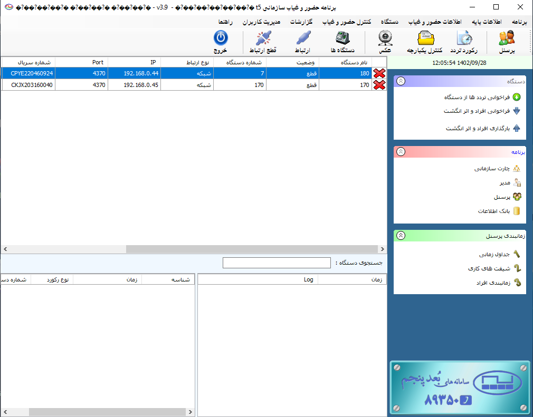Screen dimensions: 533x417
Task: Click the زمانبندی افراد icon
Action: pos(517,283)
